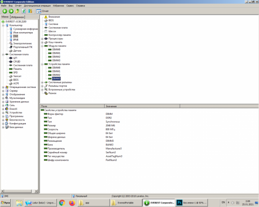Select the Хранение данных item
Image resolution: width=259 pixels, height=207 pixels.
point(19,102)
